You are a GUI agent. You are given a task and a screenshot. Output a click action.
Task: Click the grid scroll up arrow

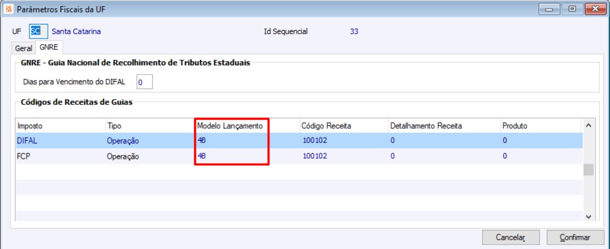[588, 126]
